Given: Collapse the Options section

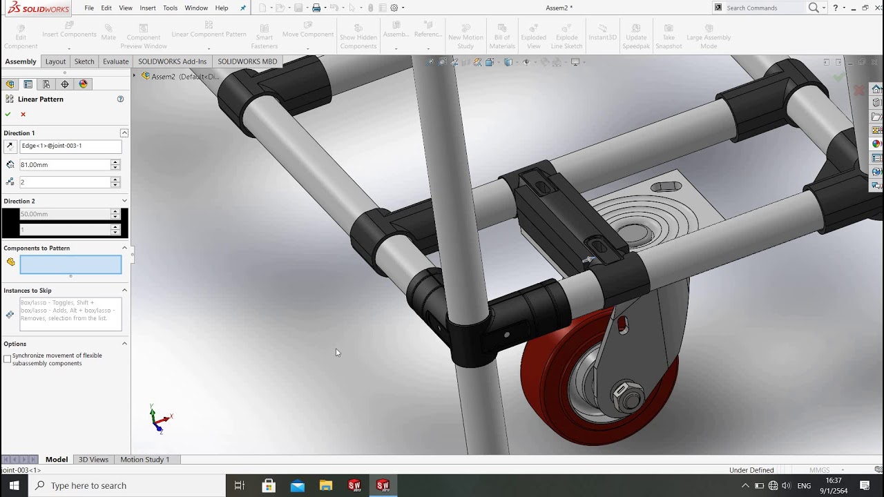Looking at the screenshot, I should (124, 343).
